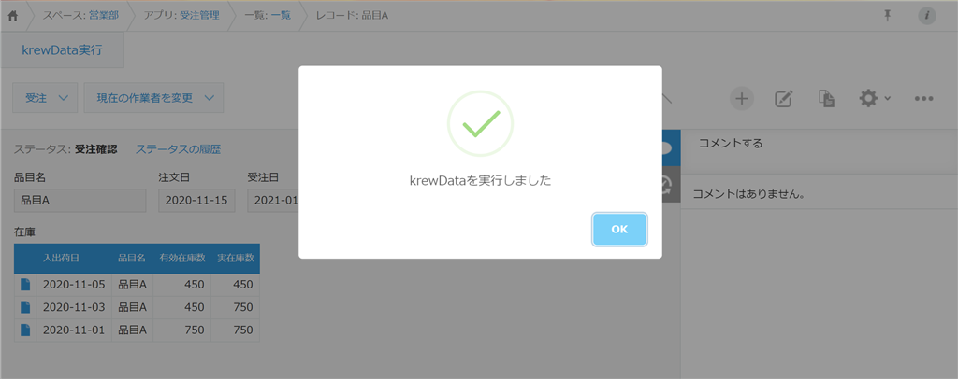Click the 注文日 field 2020-11-15

tap(196, 201)
